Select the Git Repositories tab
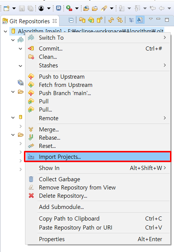Image resolution: width=174 pixels, height=252 pixels. [x=30, y=21]
